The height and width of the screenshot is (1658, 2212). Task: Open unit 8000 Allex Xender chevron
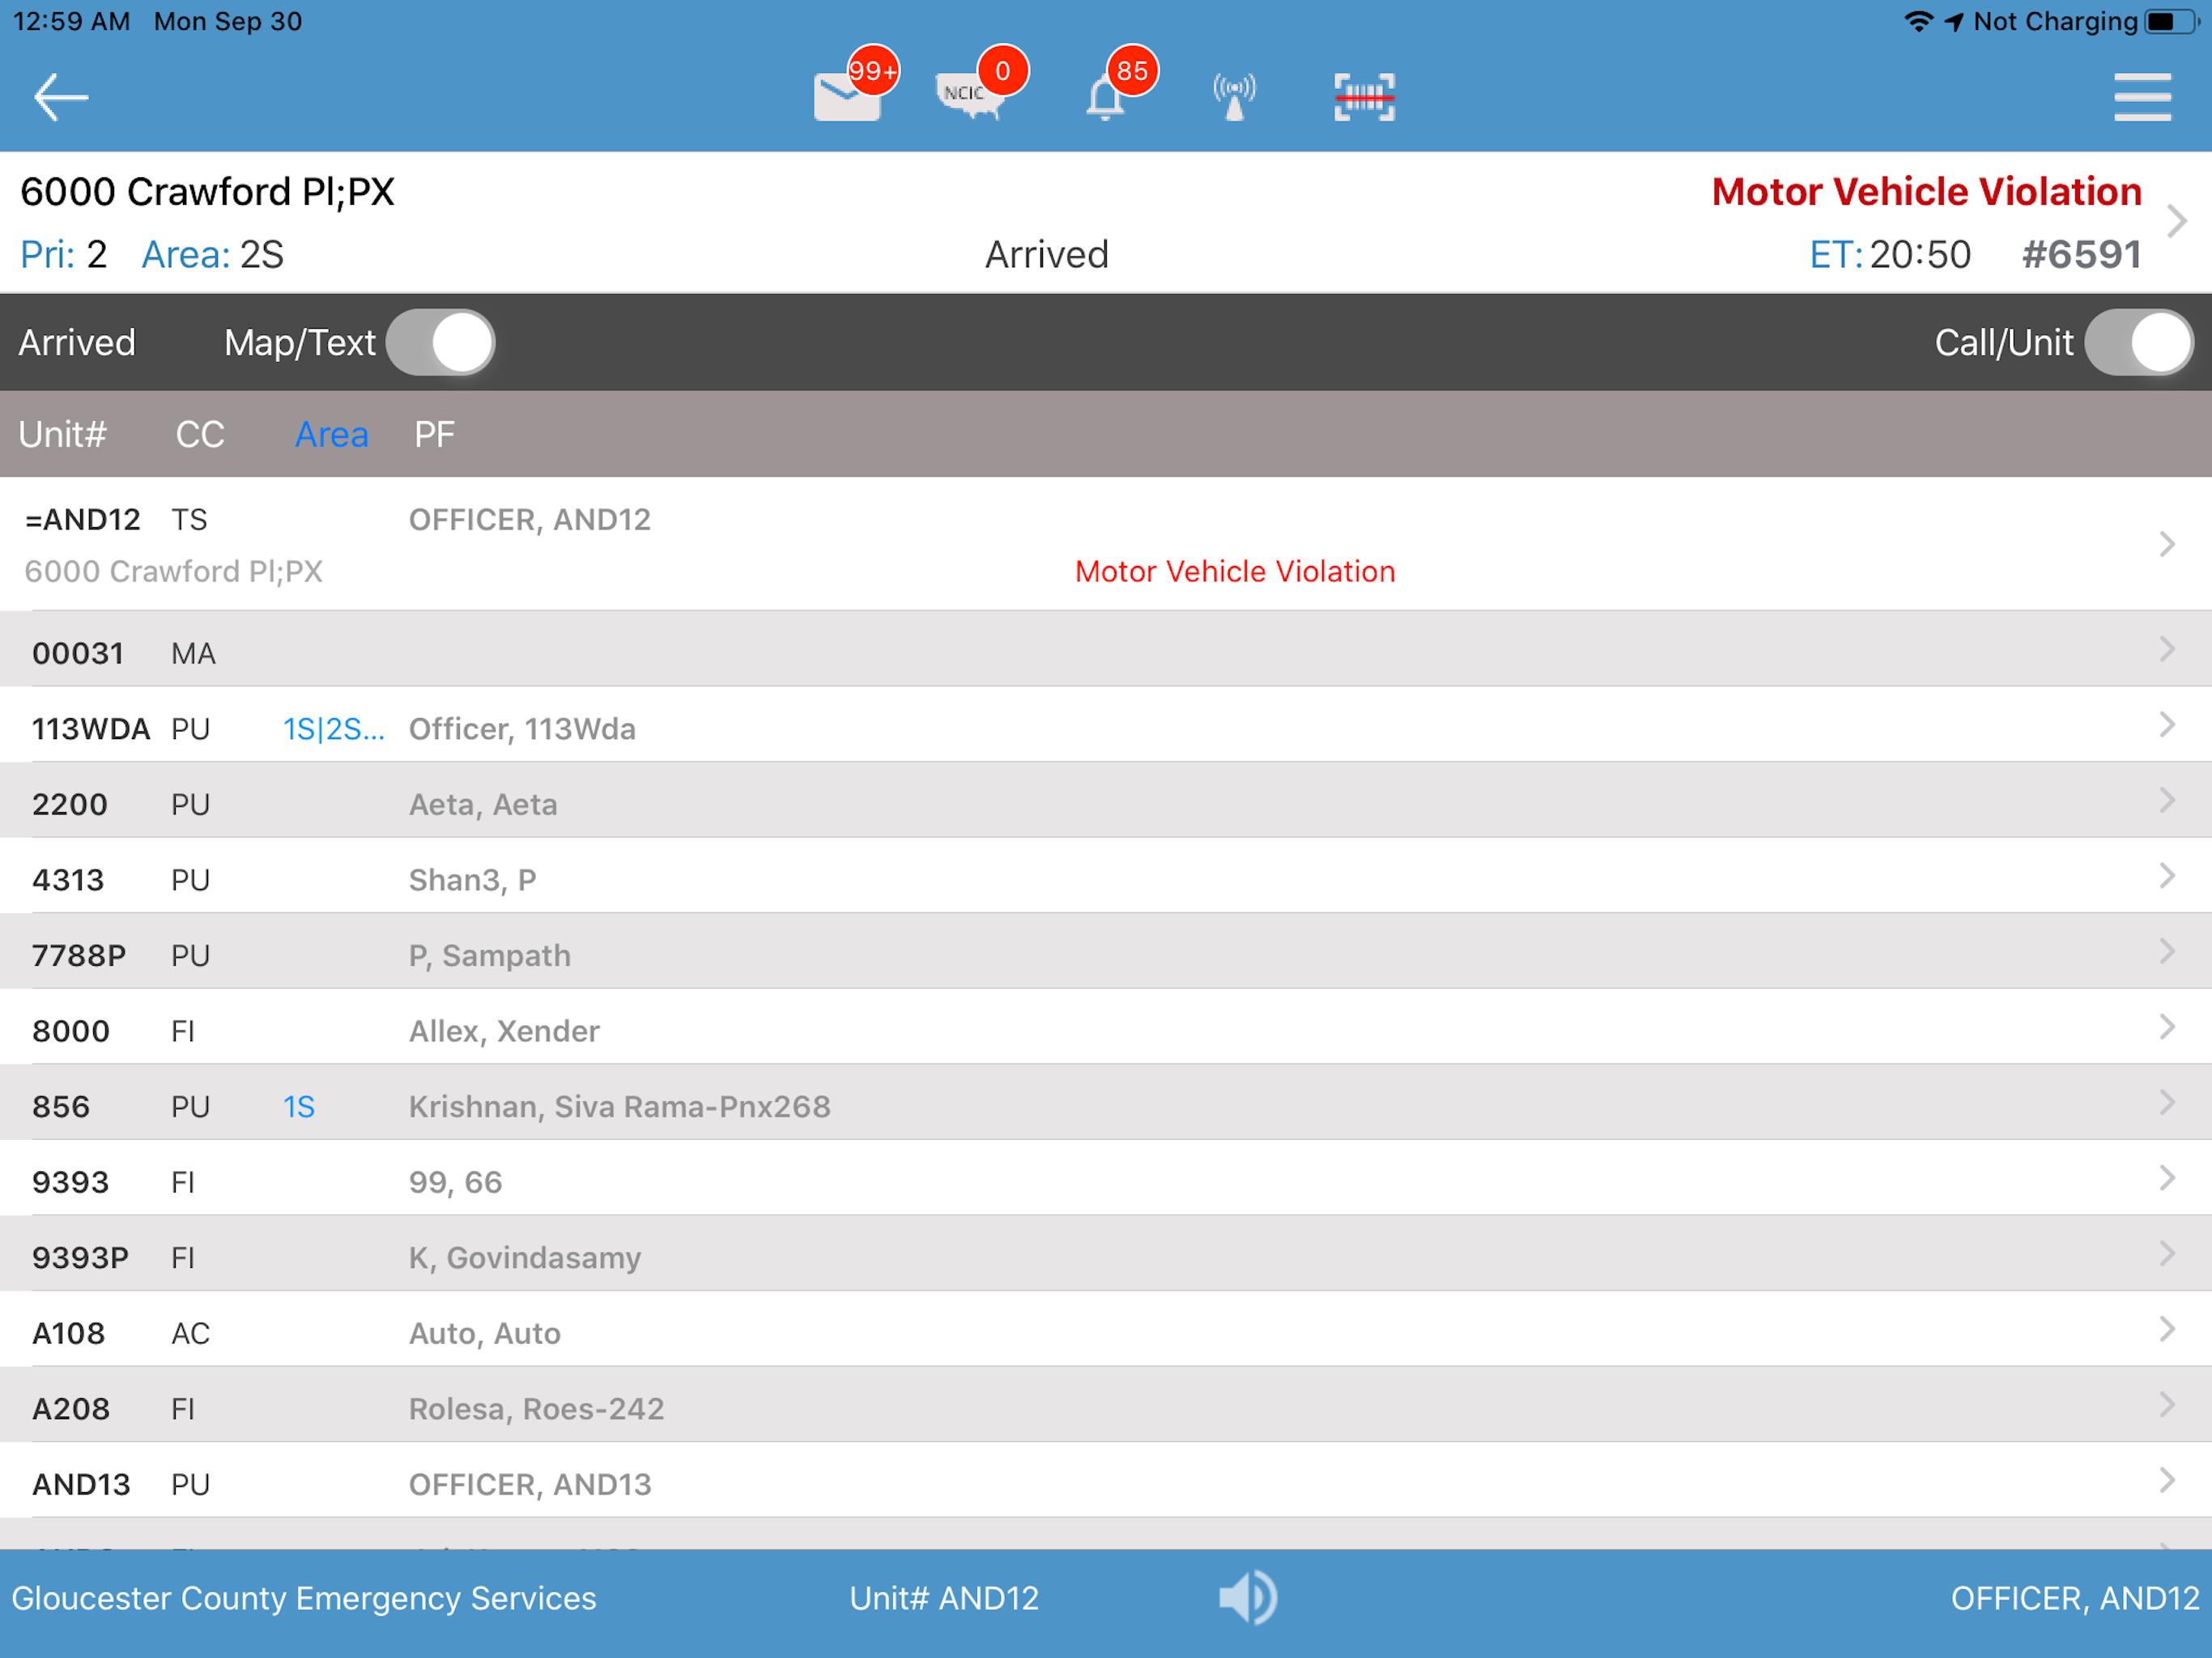point(2166,1028)
